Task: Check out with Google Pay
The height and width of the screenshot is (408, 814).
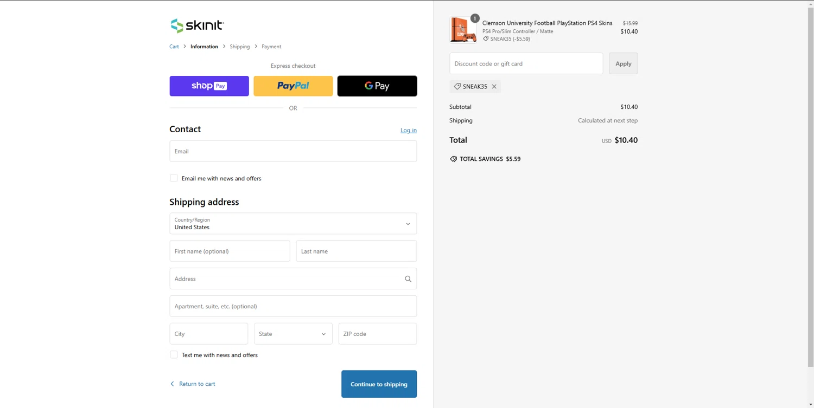Action: coord(377,86)
